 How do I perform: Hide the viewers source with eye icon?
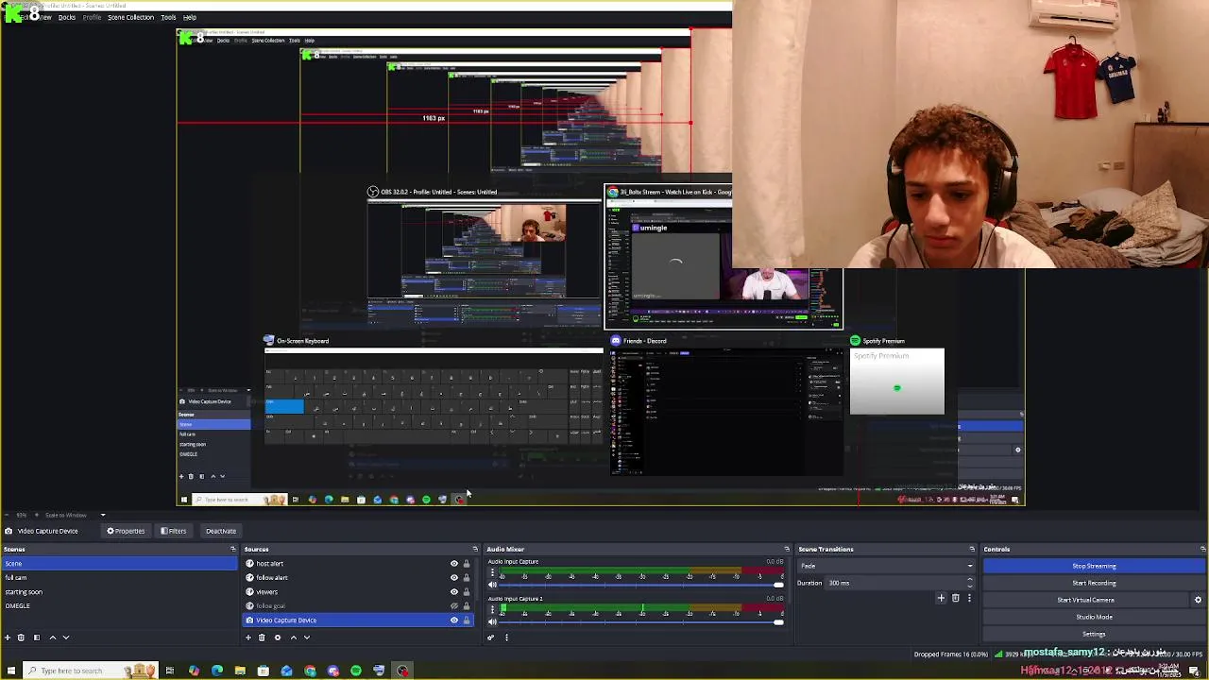(453, 592)
